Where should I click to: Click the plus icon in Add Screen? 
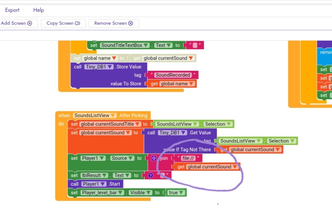click(x=30, y=23)
